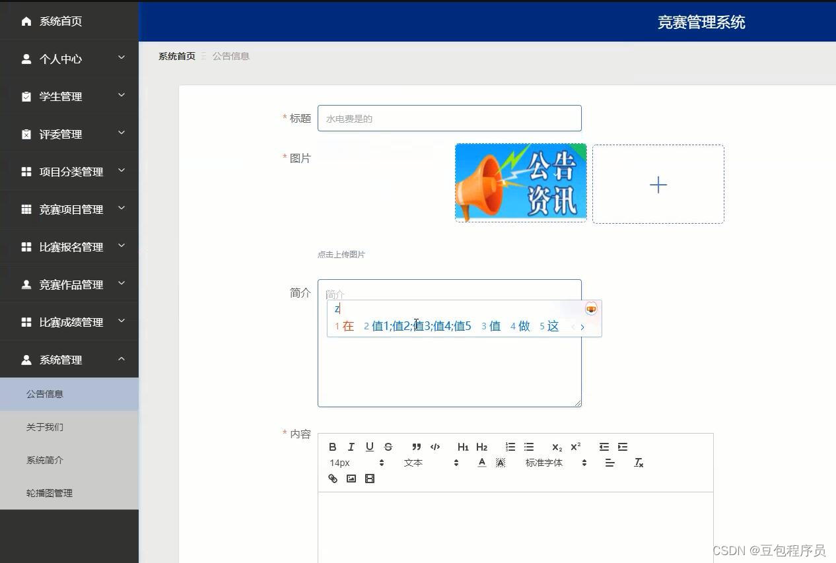Screen dimensions: 836x563
Task: Apply strikethrough text in the content editor
Action: [388, 447]
